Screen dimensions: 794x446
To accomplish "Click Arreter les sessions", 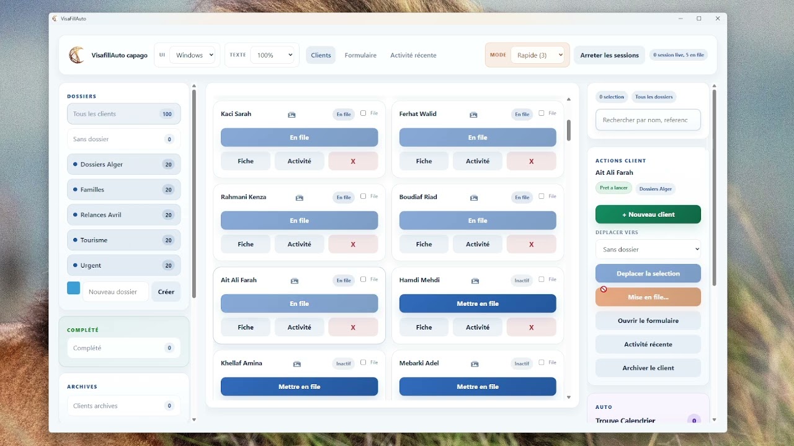I will (610, 55).
